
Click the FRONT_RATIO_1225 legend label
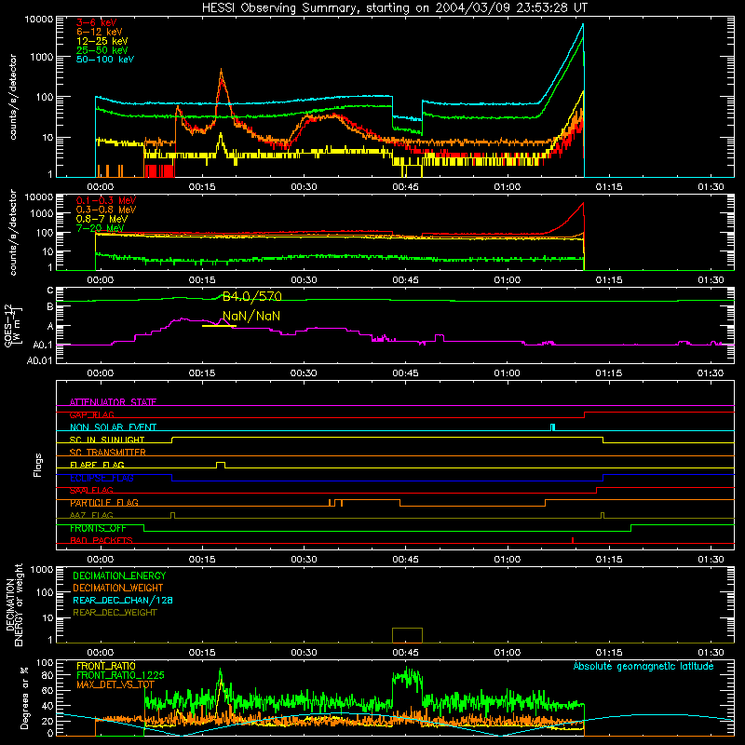[120, 675]
